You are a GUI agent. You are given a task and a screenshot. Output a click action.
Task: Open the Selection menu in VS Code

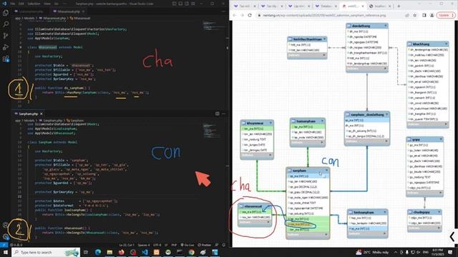pyautogui.click(x=34, y=4)
